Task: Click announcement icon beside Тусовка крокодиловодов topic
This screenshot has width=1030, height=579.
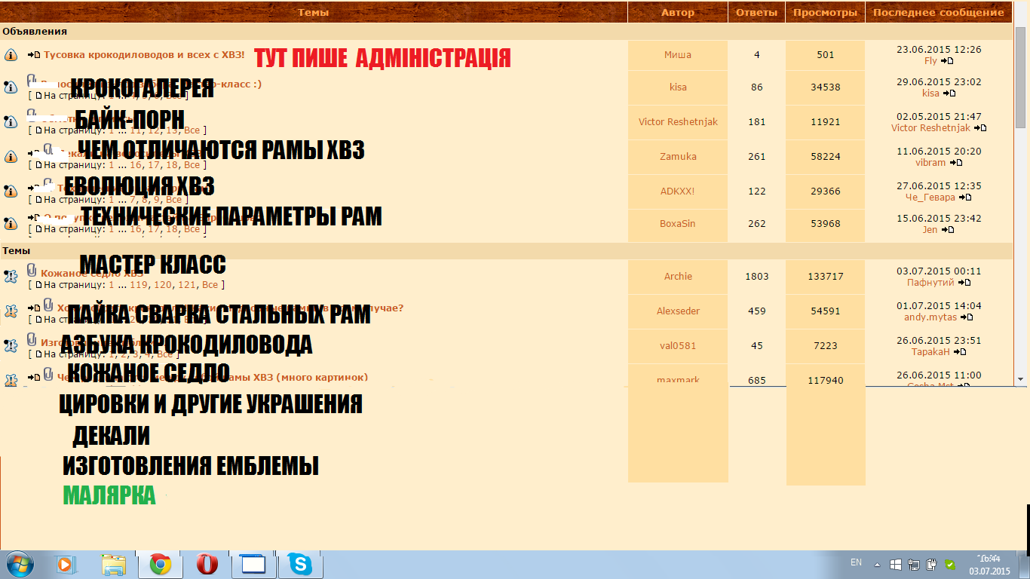Action: point(11,55)
